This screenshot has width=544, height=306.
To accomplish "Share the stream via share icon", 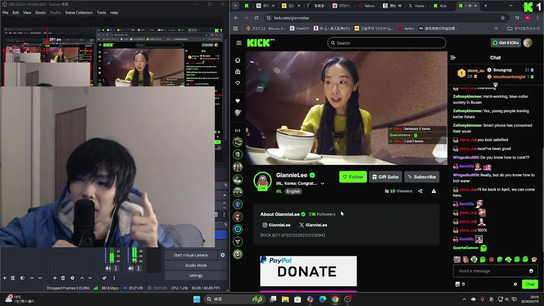I will 420,191.
